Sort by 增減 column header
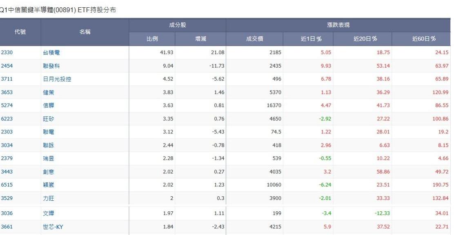This screenshot has width=454, height=235. [200, 39]
